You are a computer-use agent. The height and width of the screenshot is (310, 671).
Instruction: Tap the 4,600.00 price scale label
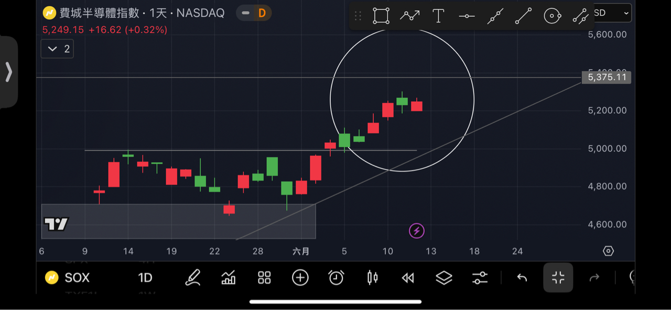pos(607,225)
